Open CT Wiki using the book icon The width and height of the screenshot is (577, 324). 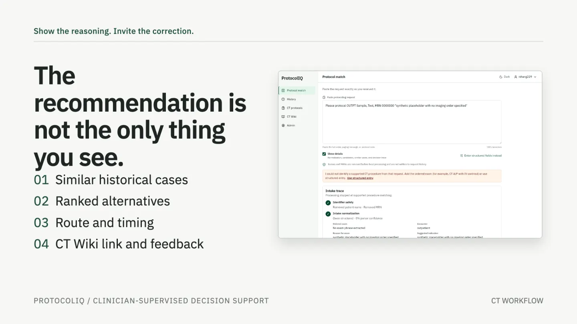pyautogui.click(x=283, y=117)
